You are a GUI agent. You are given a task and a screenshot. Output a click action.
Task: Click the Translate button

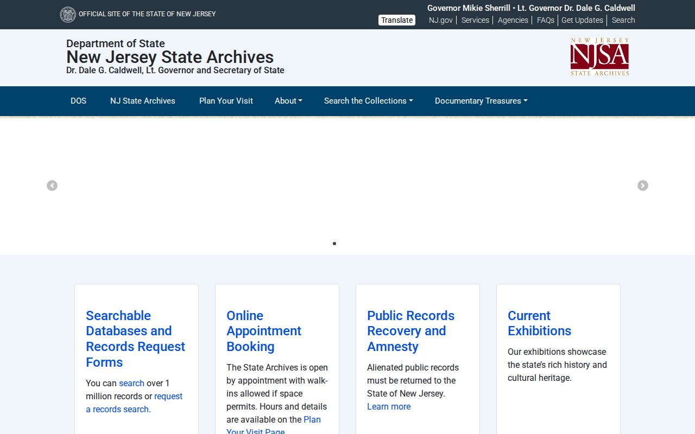397,20
